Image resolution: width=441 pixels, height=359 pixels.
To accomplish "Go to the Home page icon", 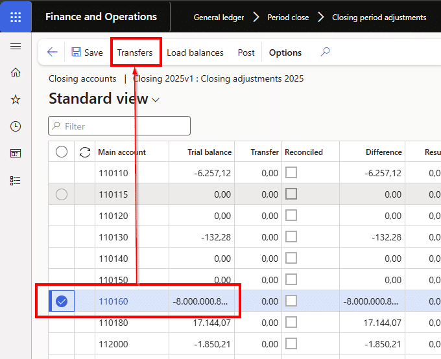I will (16, 72).
